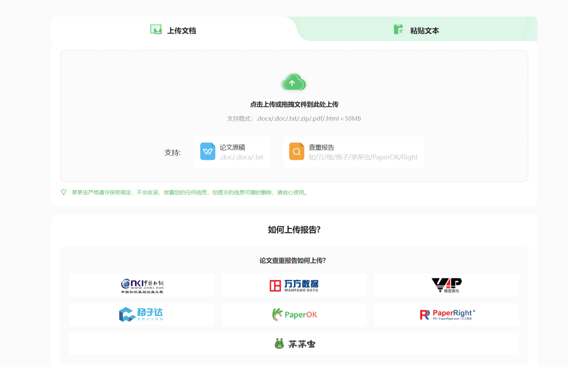
Task: Click the blue 论文原稿 document icon
Action: (x=208, y=151)
